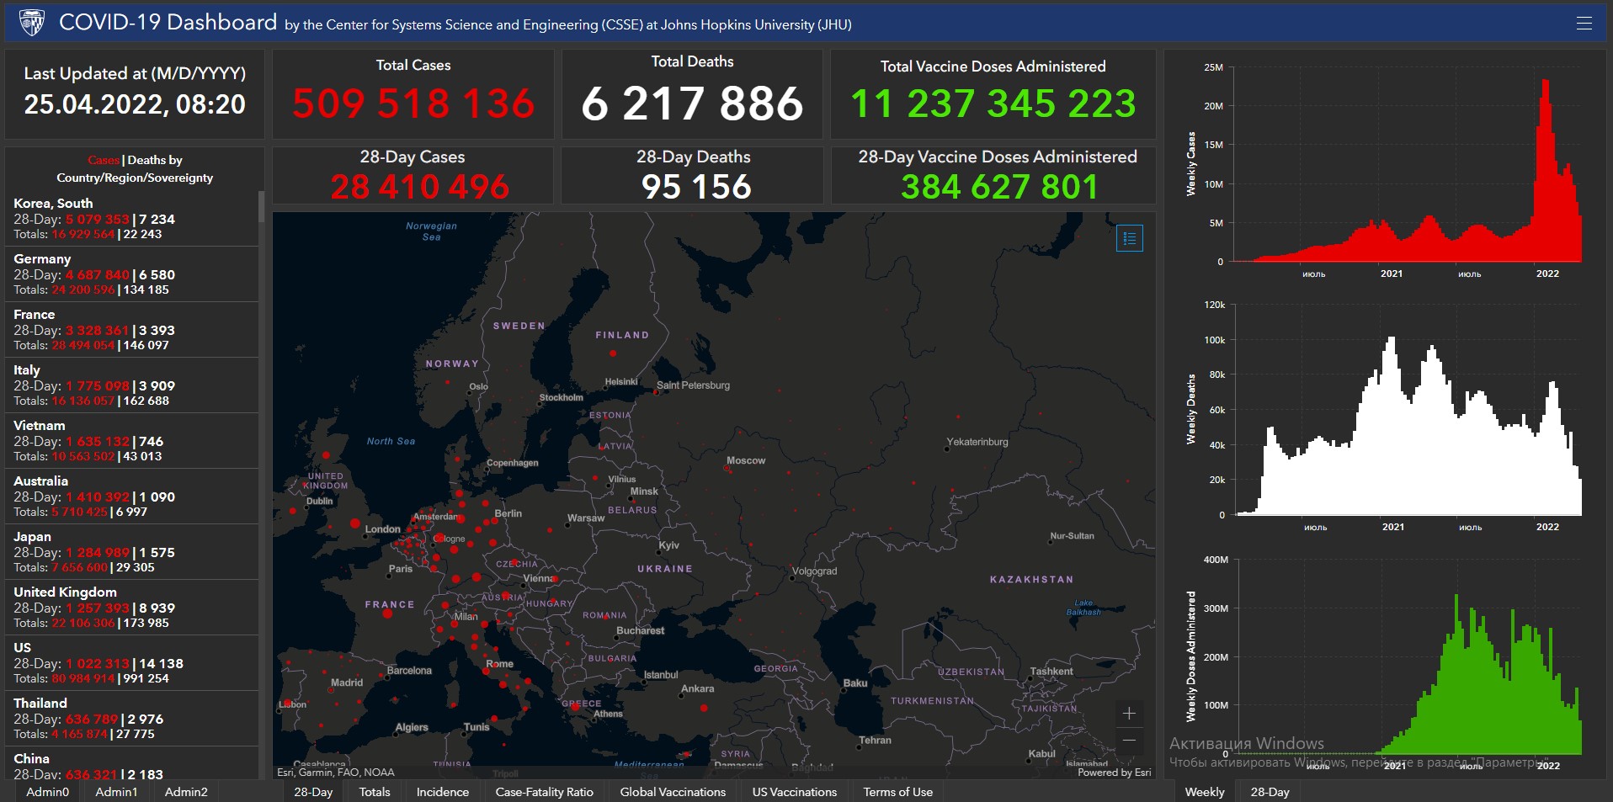Open the Case-Fatality Ratio tab
1613x802 pixels.
544,792
